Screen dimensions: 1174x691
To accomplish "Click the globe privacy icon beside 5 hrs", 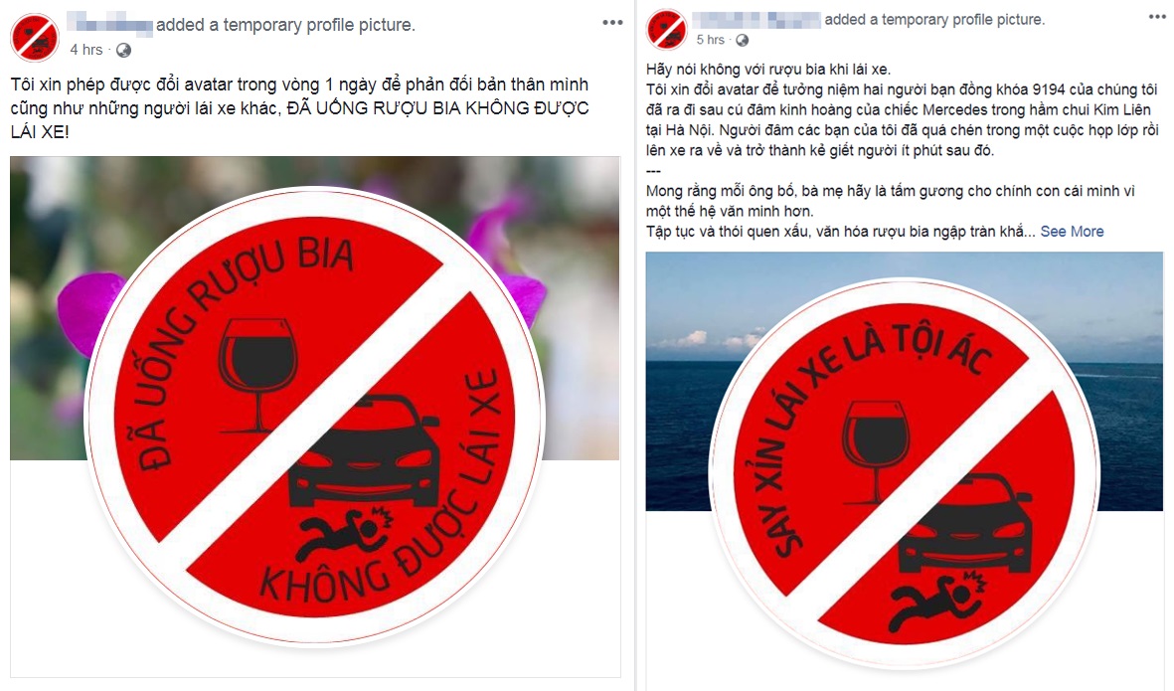I will (742, 40).
